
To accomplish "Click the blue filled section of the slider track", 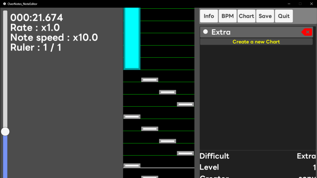I will pyautogui.click(x=5, y=157).
